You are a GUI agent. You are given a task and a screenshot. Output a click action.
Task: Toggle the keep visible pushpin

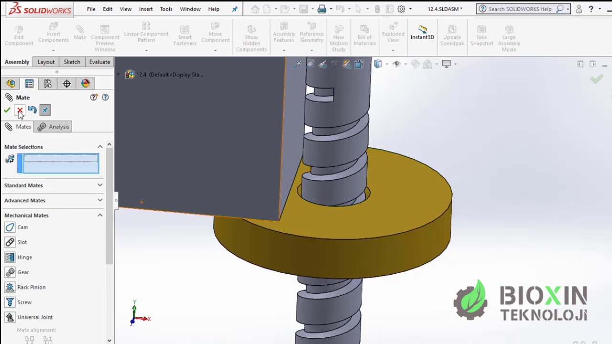[45, 110]
